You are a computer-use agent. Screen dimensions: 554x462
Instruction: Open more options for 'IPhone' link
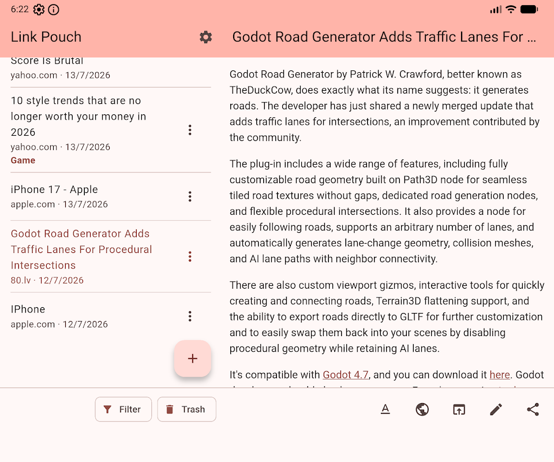point(190,316)
